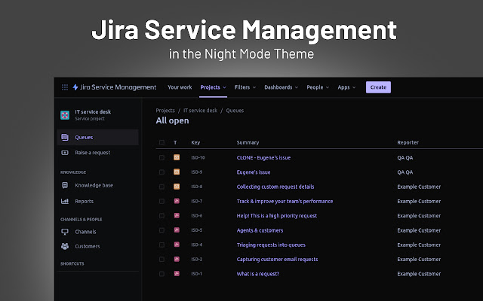
Task: Select the checkbox for ISD-7 row
Action: pos(162,201)
